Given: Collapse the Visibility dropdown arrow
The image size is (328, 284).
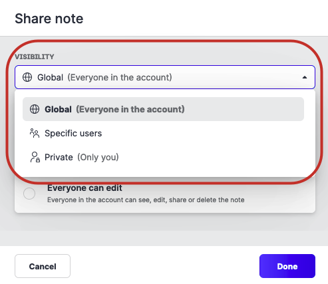Looking at the screenshot, I should [305, 77].
